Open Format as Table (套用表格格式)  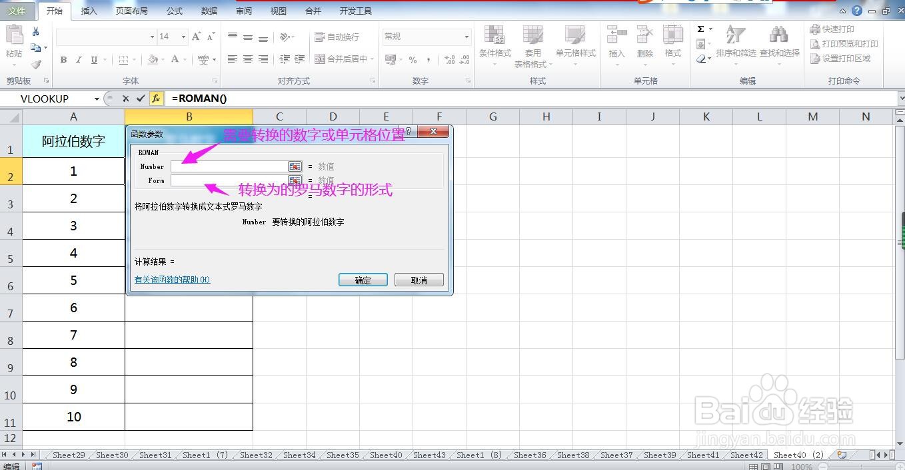[x=533, y=47]
